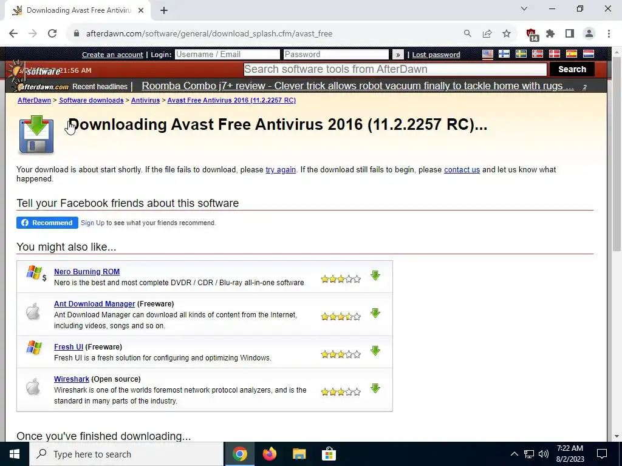
Task: Open the Nero Burning ROM link
Action: (87, 271)
